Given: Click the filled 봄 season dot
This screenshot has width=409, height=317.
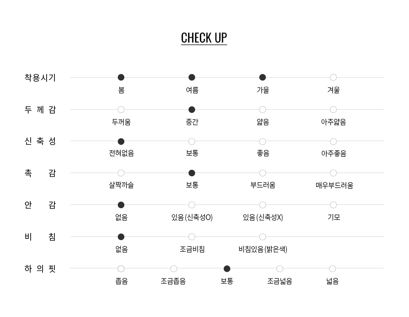Looking at the screenshot, I should point(121,77).
